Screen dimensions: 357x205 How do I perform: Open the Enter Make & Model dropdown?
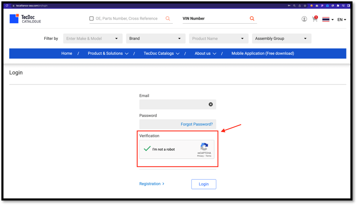pos(93,38)
